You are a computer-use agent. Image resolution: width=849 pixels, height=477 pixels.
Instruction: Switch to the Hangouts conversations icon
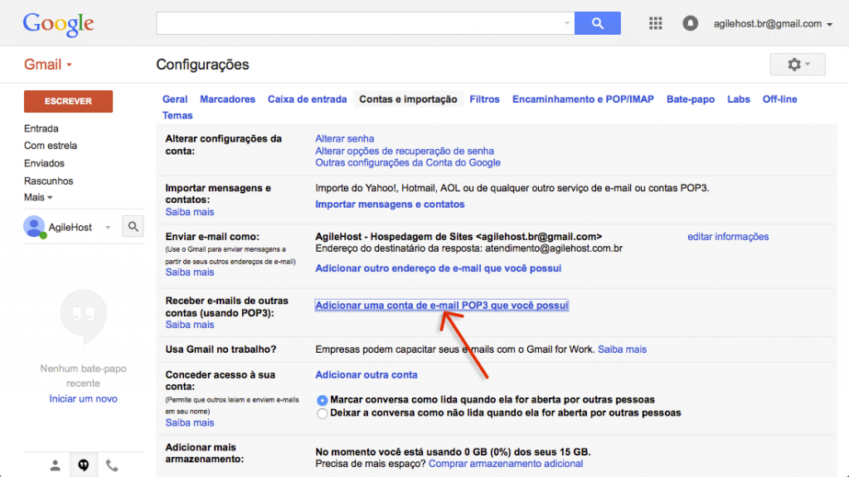pos(84,465)
